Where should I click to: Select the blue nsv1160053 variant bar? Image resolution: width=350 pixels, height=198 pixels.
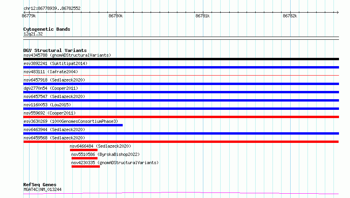point(181,109)
